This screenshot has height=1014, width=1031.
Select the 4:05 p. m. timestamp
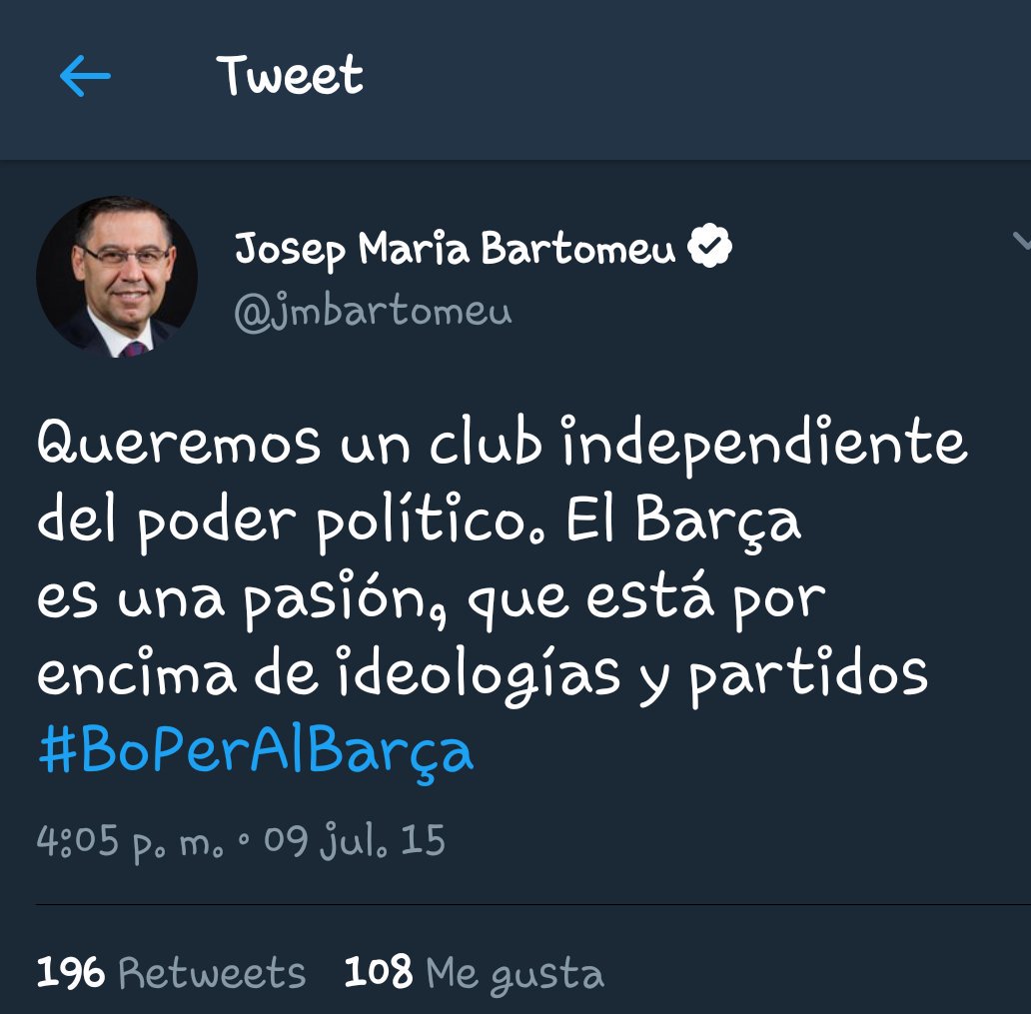click(x=130, y=841)
